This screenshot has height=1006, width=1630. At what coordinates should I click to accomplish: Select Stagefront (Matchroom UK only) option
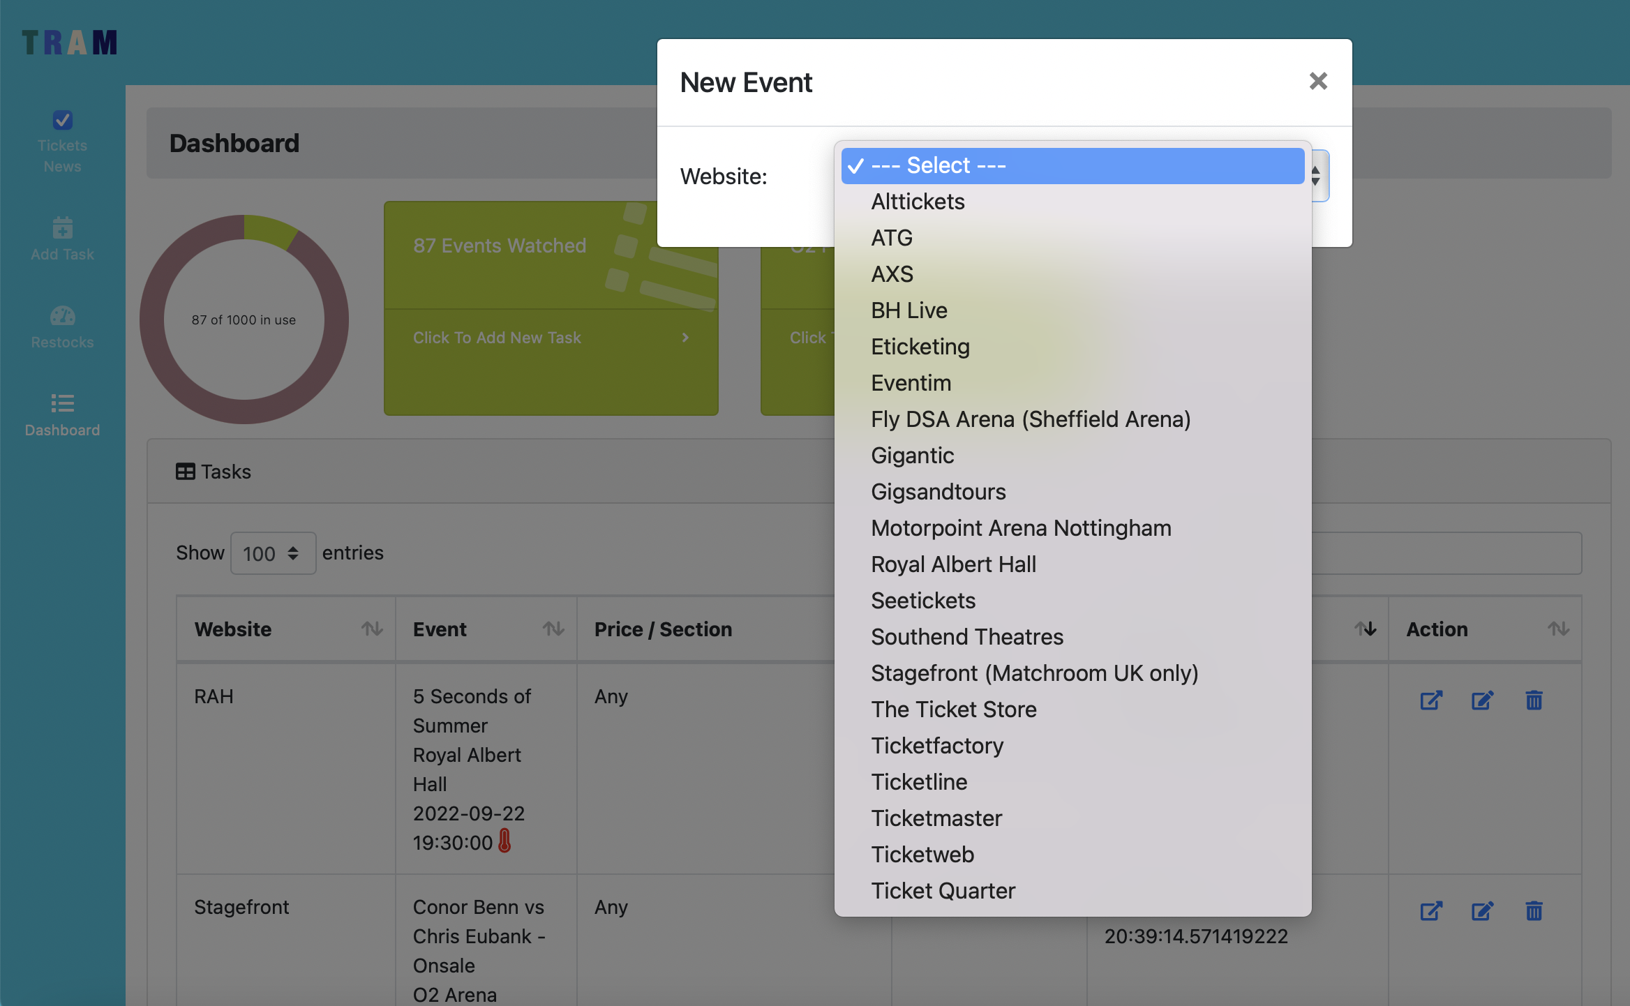1033,673
